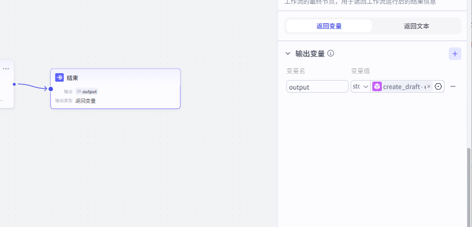Click the 结束 node's blue icon
Viewport: 472px width, 227px height.
[60, 77]
